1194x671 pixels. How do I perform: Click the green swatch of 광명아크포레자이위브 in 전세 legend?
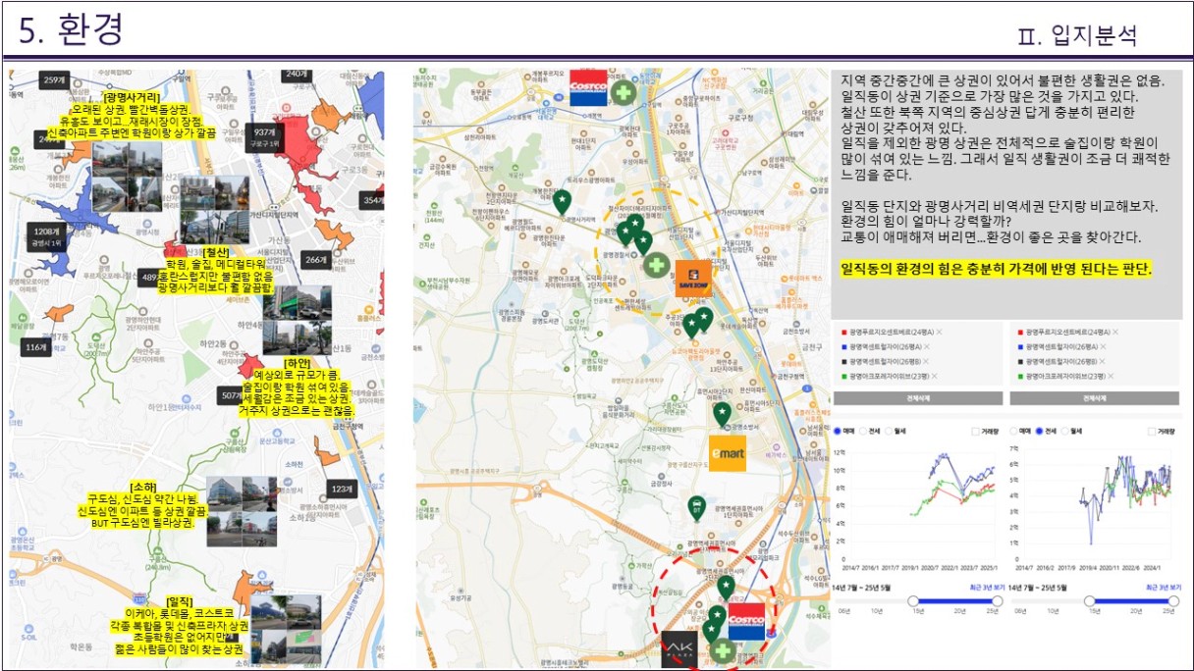1020,377
